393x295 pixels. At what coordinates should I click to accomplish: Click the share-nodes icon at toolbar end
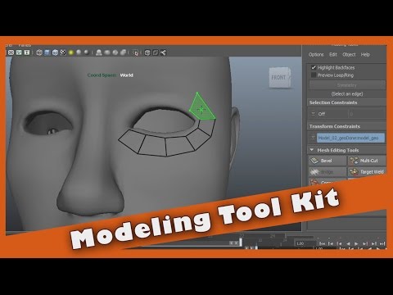pos(163,52)
